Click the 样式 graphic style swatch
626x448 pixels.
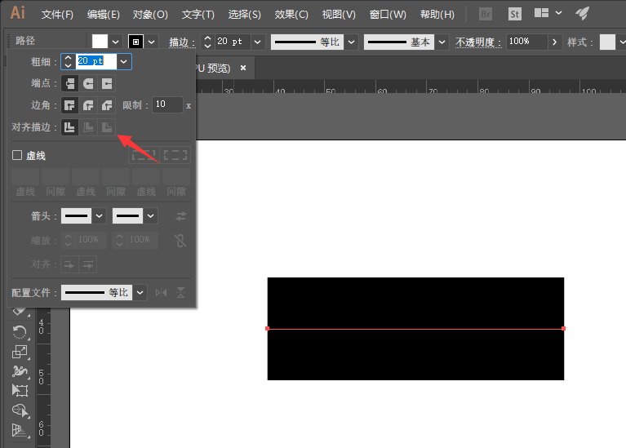(607, 42)
